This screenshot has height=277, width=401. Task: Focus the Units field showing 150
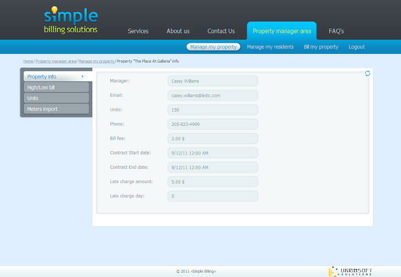[x=213, y=110]
